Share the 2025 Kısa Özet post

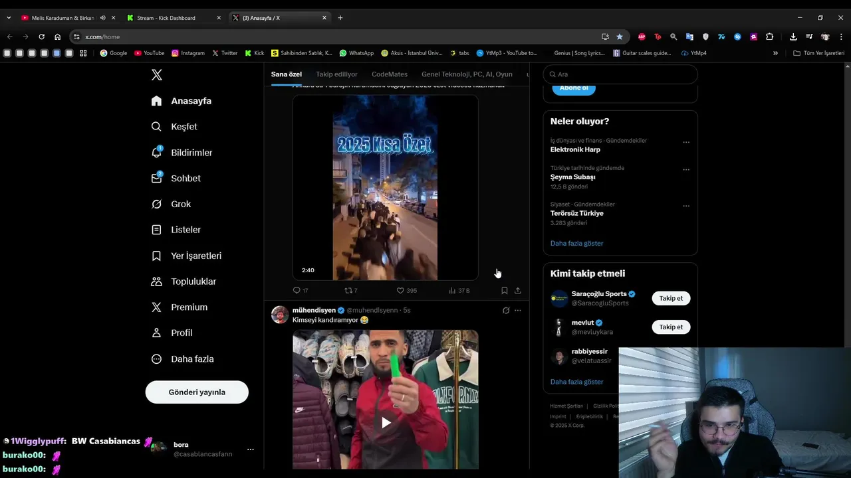pos(518,291)
